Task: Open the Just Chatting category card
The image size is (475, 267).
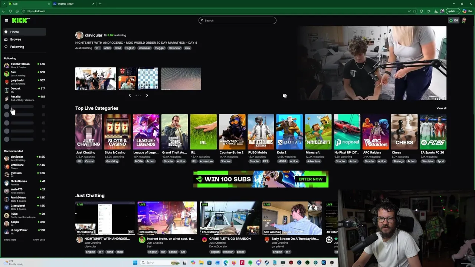Action: coord(88,132)
